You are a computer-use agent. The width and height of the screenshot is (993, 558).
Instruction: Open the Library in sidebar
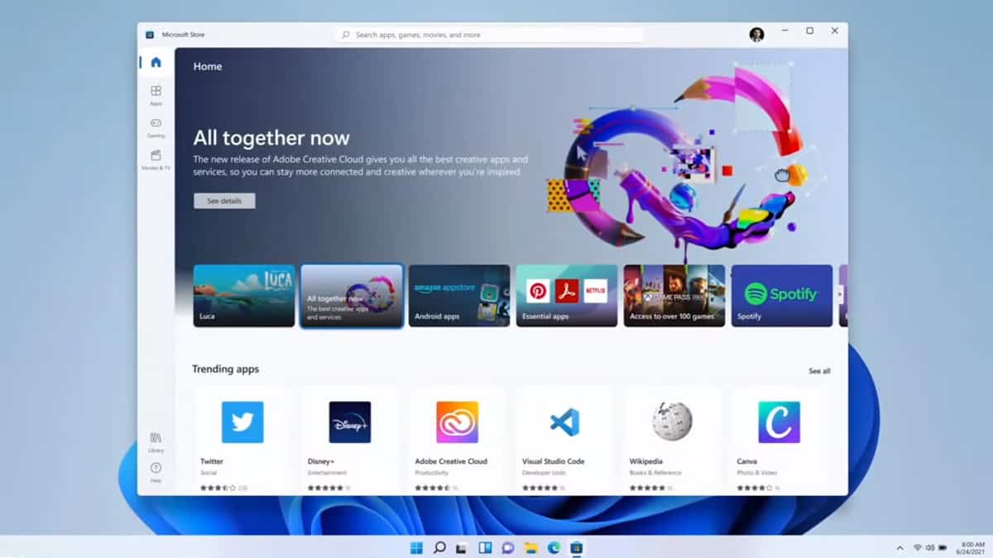click(156, 441)
